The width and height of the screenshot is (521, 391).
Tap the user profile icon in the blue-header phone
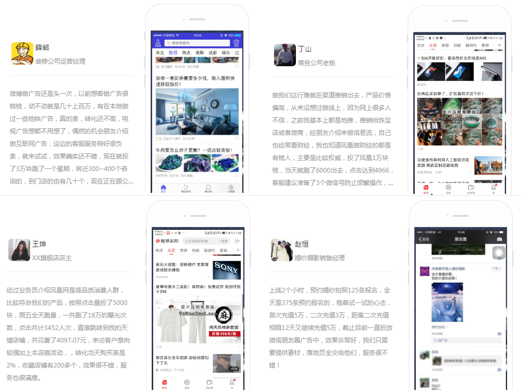pyautogui.click(x=158, y=43)
